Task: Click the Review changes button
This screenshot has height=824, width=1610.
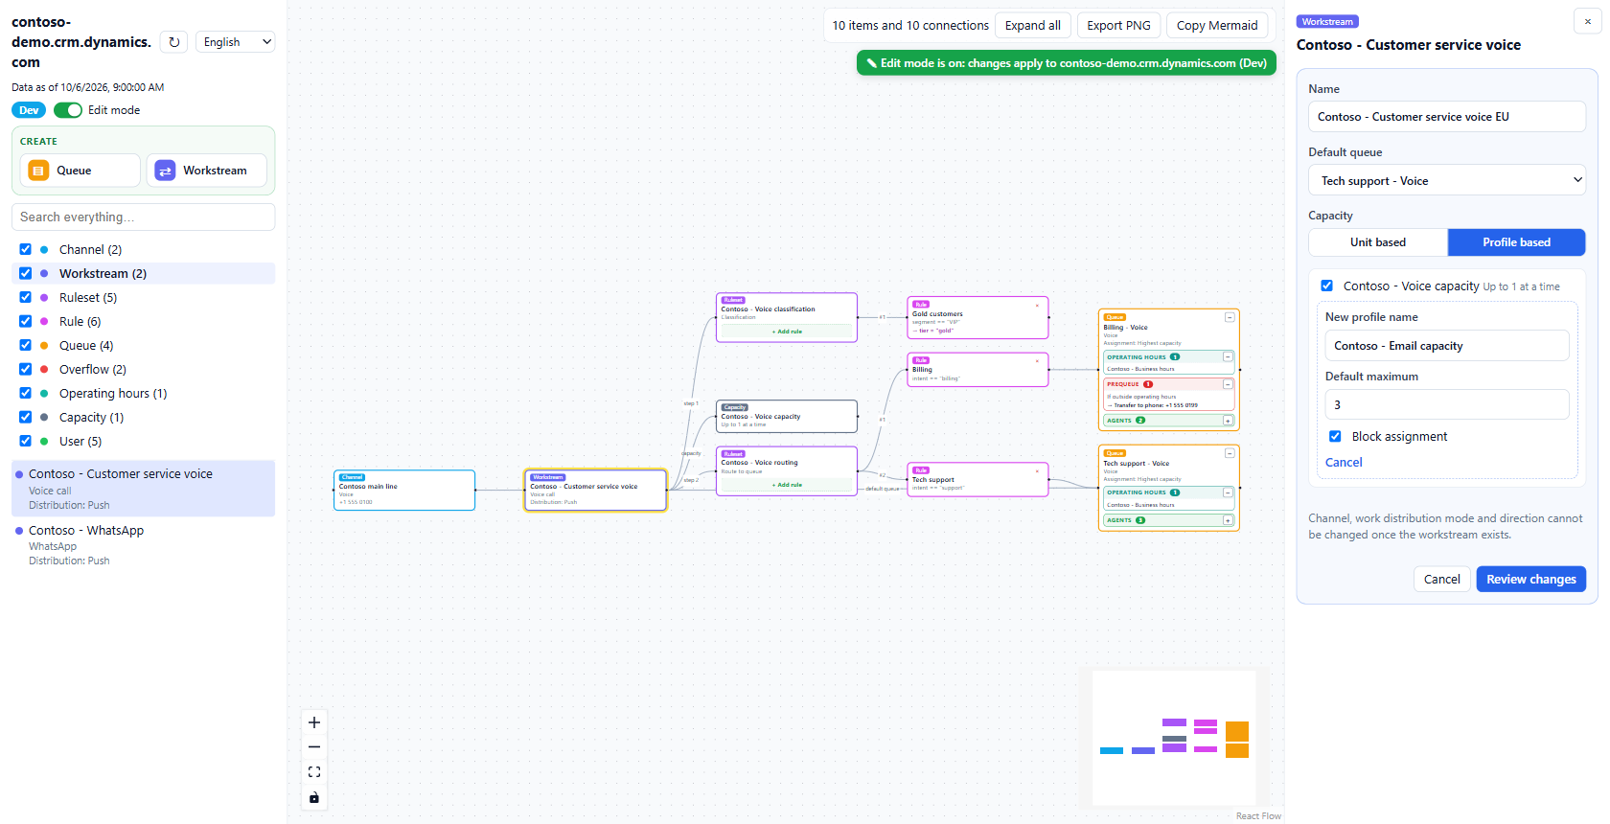Action: (1530, 579)
